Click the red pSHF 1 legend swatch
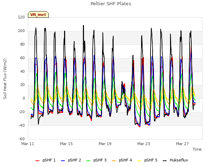 pos(37,161)
